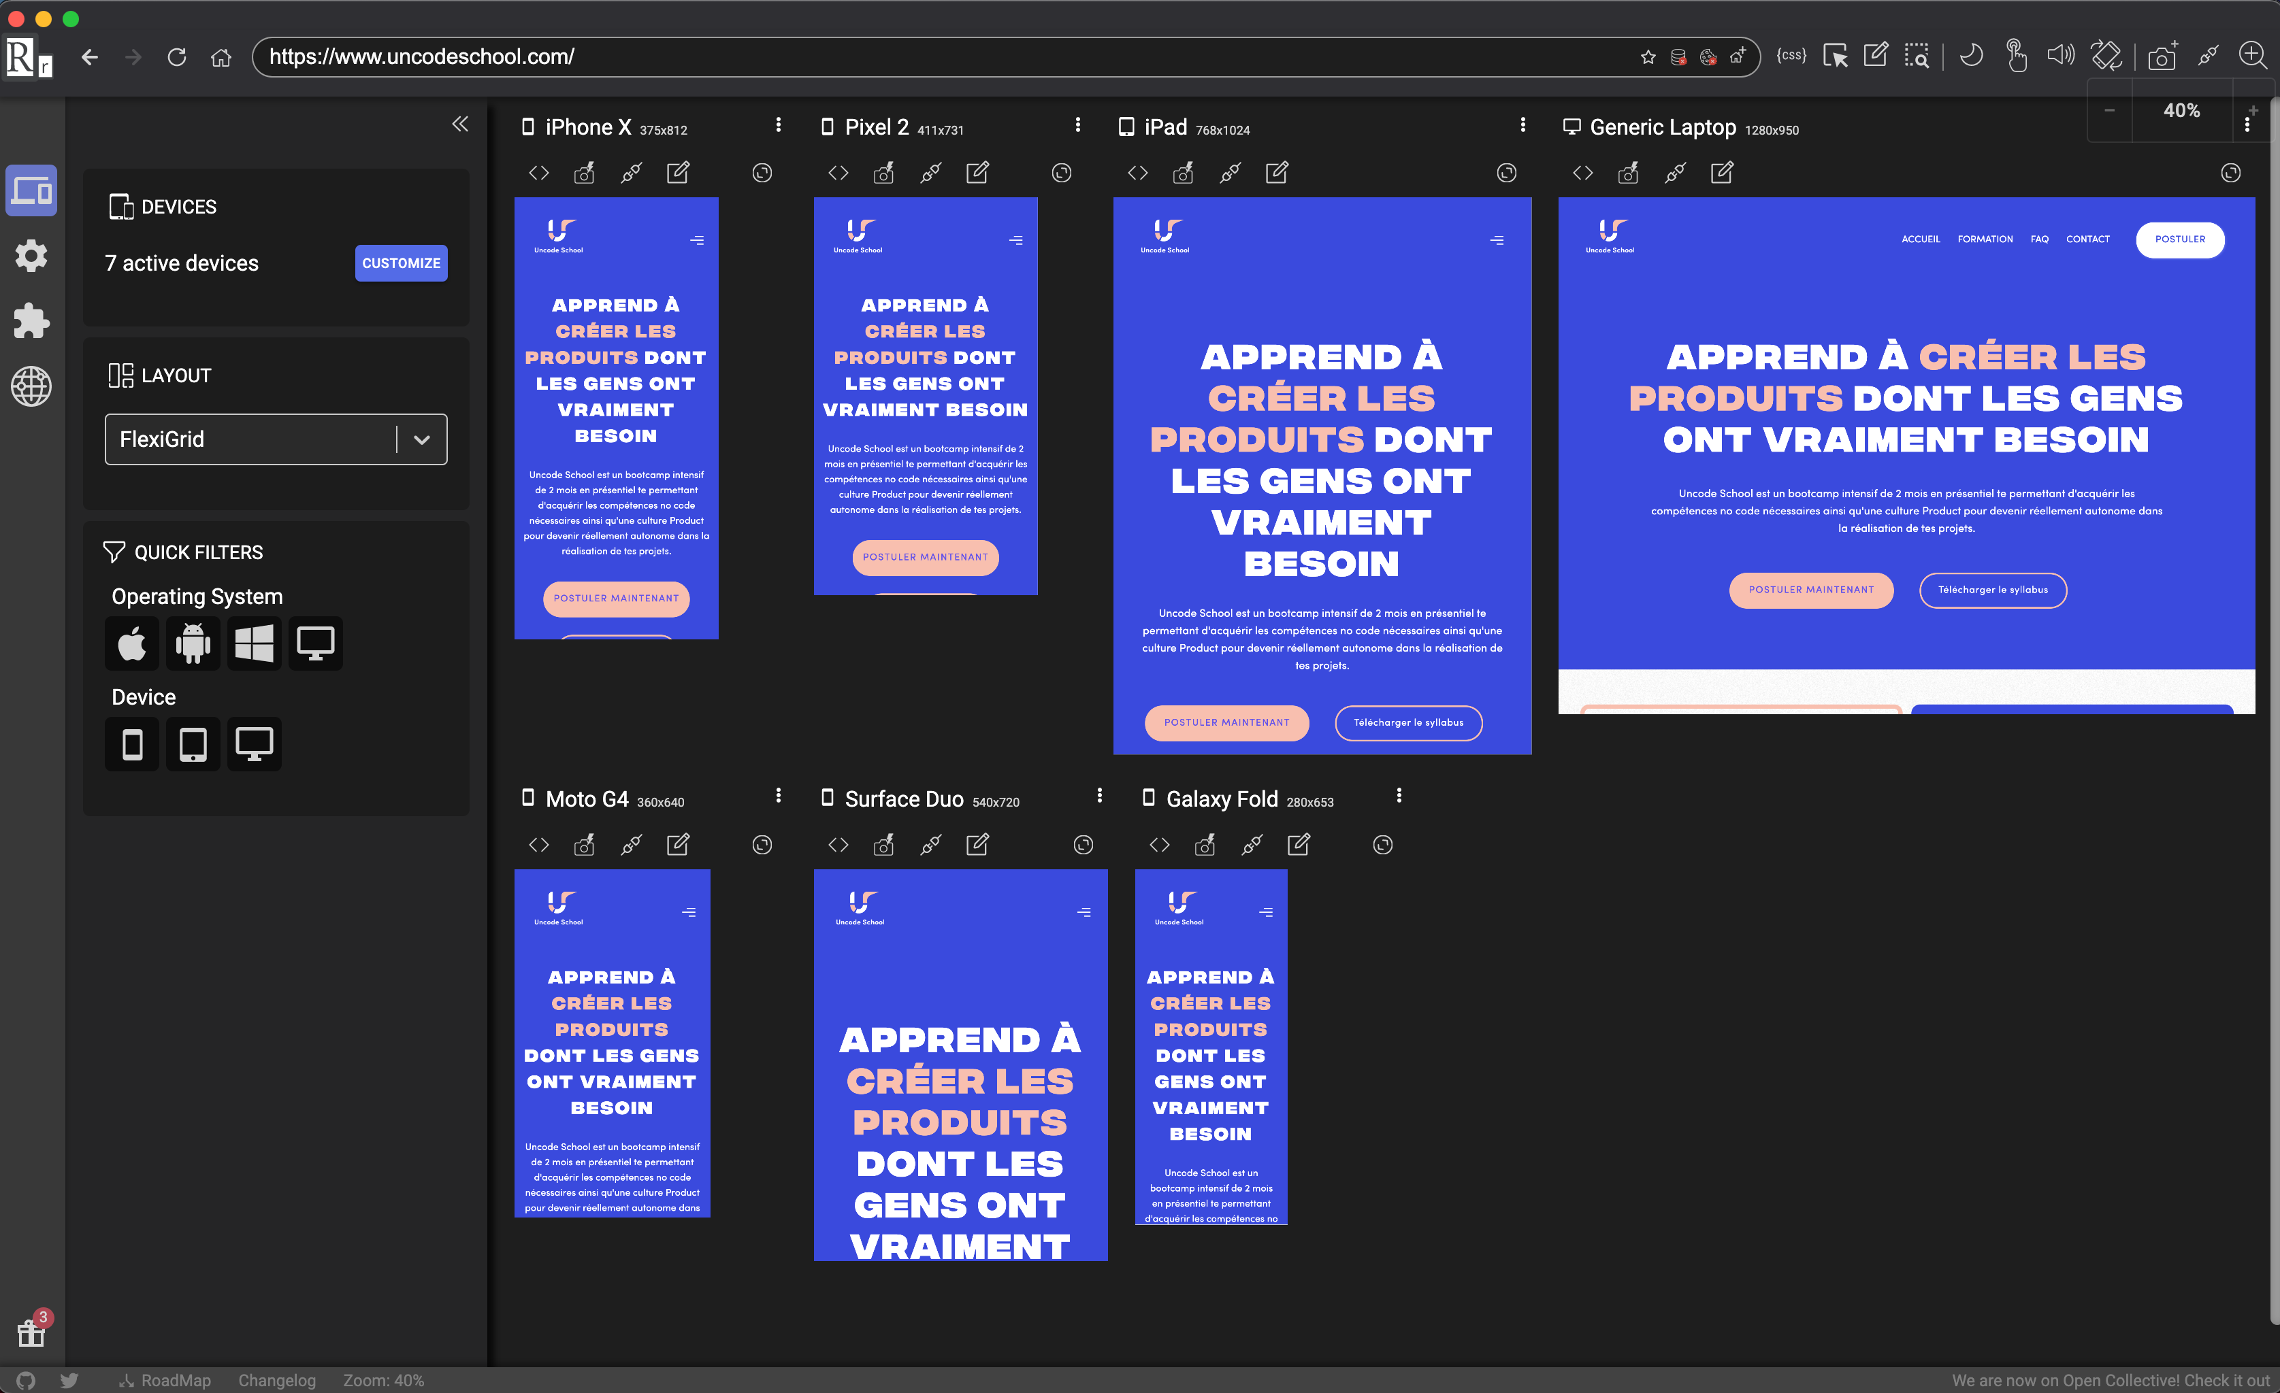Image resolution: width=2280 pixels, height=1393 pixels.
Task: Open user preferences gear in sidebar
Action: click(x=31, y=255)
